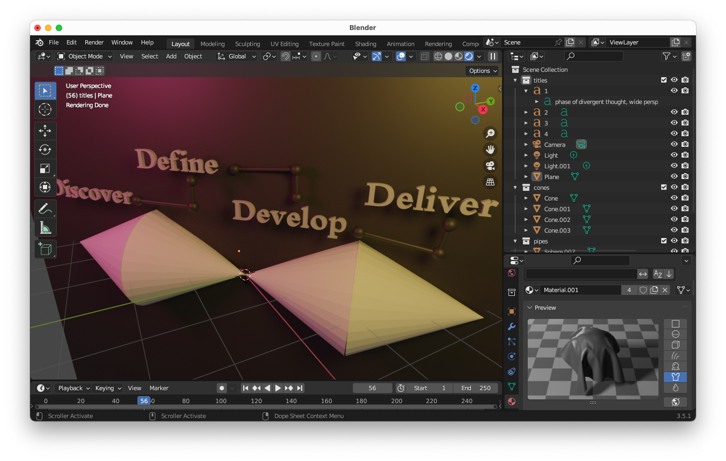The height and width of the screenshot is (461, 726).
Task: Click the Options button in viewport
Action: point(482,71)
